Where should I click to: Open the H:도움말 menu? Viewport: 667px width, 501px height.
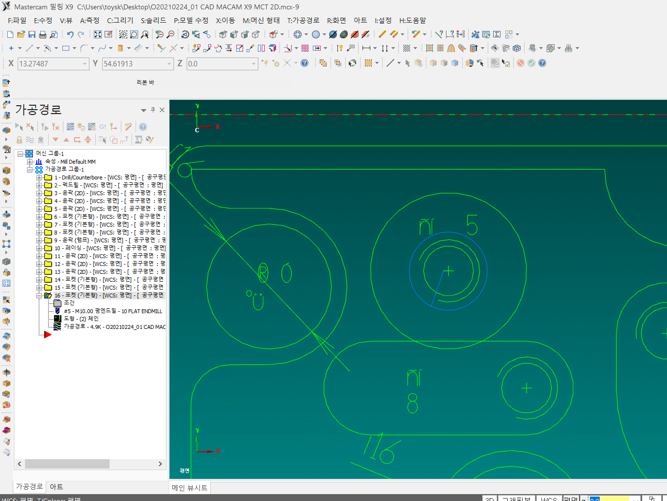[413, 21]
